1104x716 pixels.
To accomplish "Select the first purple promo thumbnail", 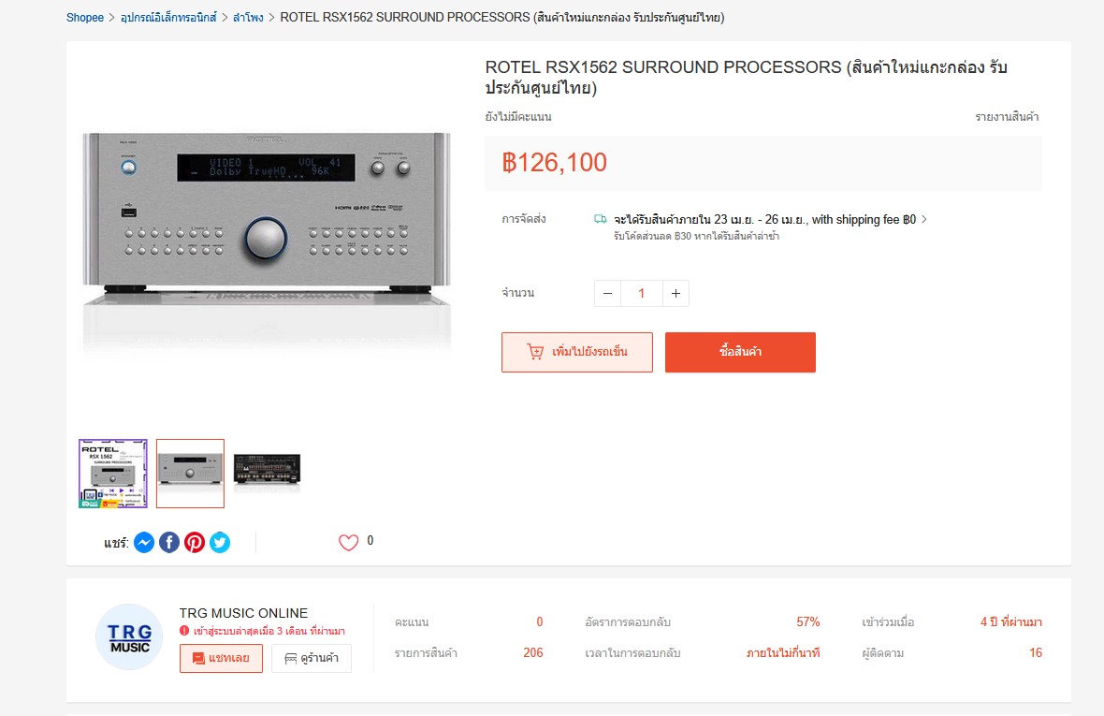I will pos(112,474).
